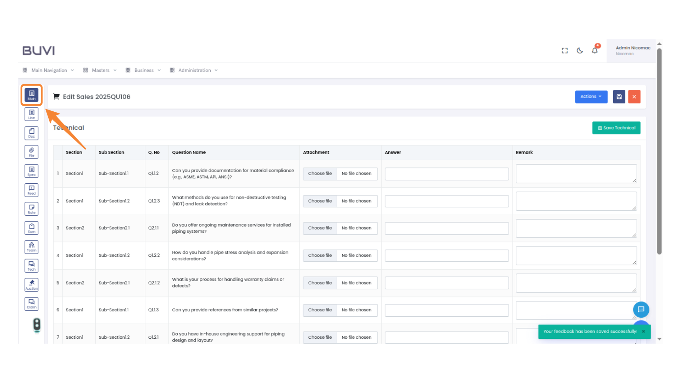Open the Claim sidebar icon
Viewport: 681px width, 383px height.
click(32, 304)
